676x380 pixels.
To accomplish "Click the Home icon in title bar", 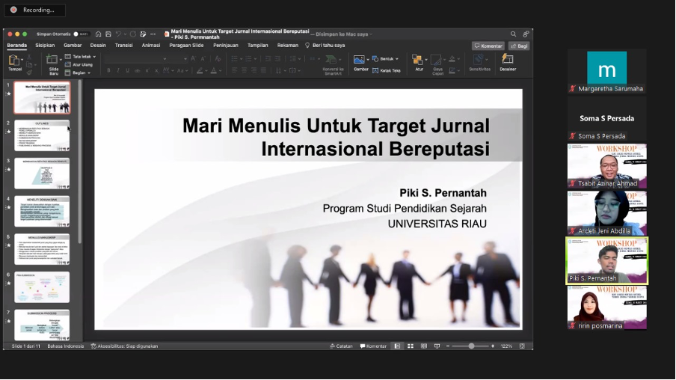I will (x=99, y=34).
